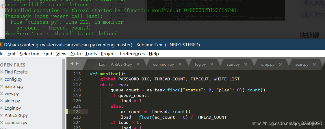Screen dimensions: 325x129
Task: Click 'while True:' on line 217
Action: pyautogui.click(x=114, y=84)
